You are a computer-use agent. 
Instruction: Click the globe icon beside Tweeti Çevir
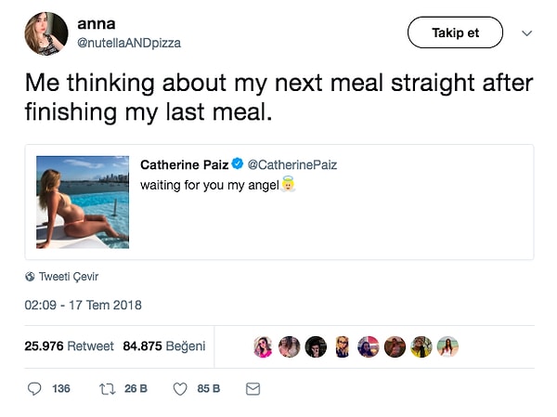click(x=30, y=277)
